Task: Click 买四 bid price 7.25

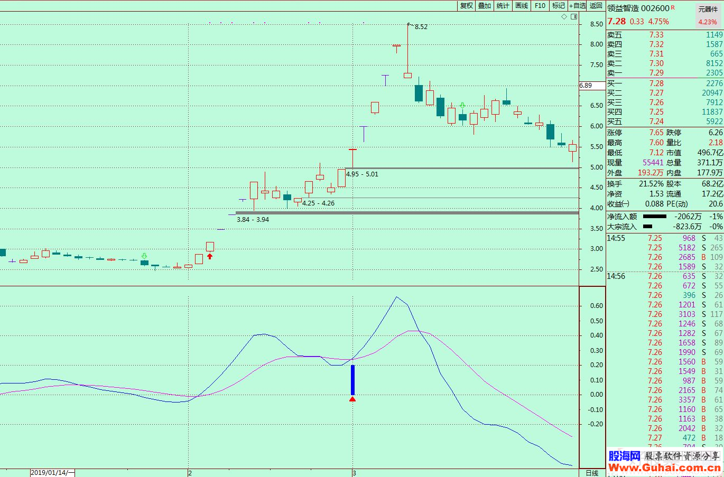Action: (x=656, y=112)
